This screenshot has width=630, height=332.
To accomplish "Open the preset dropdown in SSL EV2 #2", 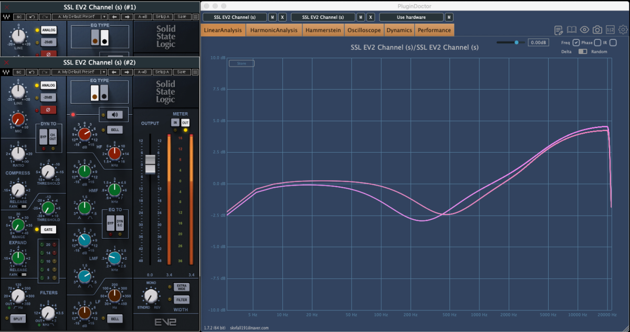I will (x=79, y=71).
